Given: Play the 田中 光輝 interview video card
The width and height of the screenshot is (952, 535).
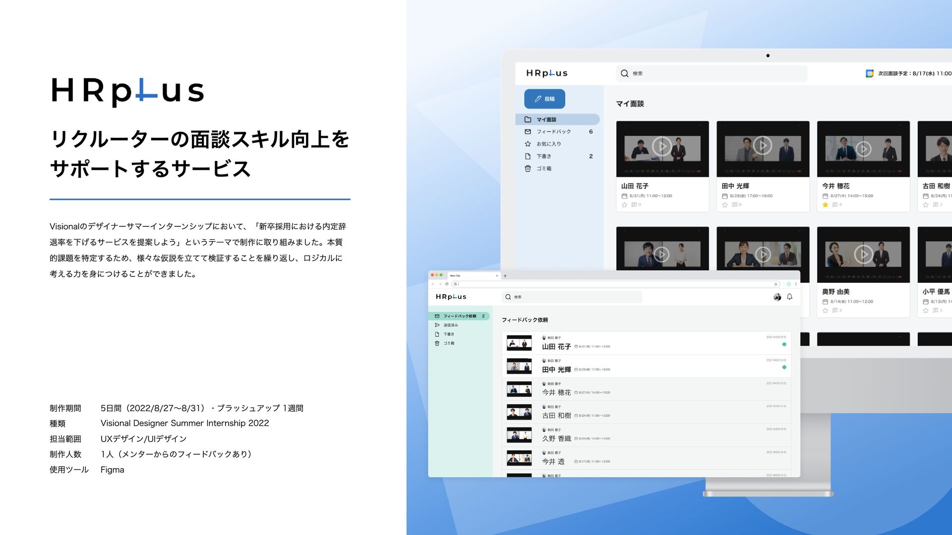Looking at the screenshot, I should click(x=763, y=146).
